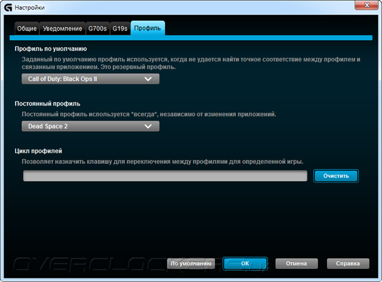This screenshot has height=282, width=382.
Task: Switch to the Общие tab
Action: point(27,29)
